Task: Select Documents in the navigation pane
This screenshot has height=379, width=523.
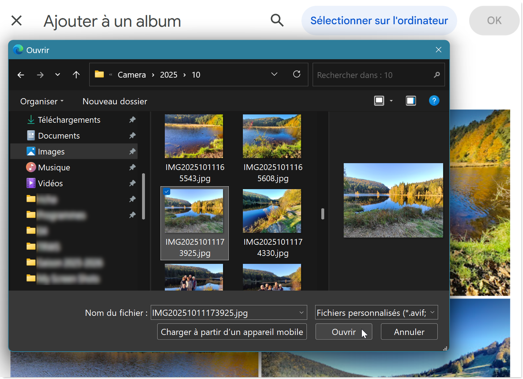Action: tap(59, 136)
